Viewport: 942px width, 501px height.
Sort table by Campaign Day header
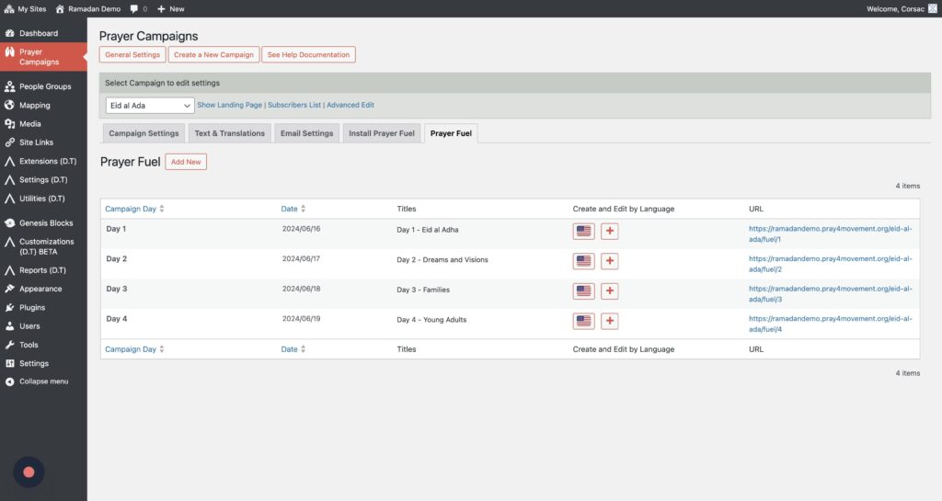[x=131, y=209]
